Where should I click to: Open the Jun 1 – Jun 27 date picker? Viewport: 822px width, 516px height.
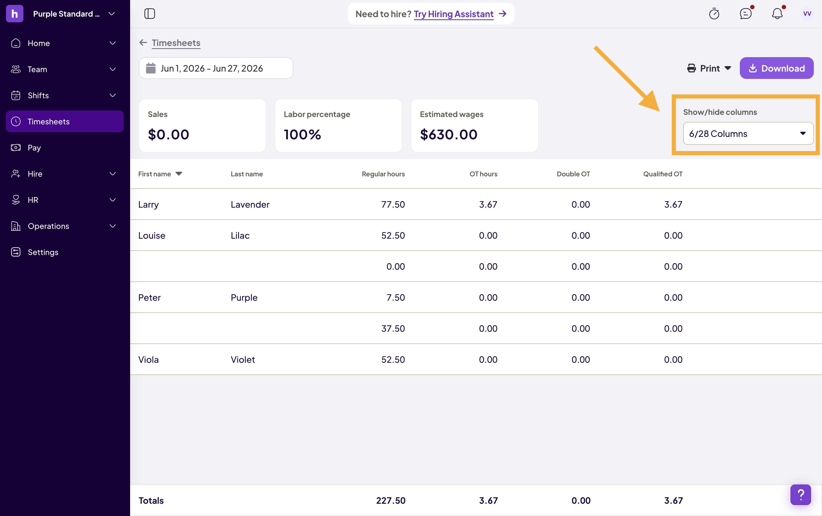(216, 68)
